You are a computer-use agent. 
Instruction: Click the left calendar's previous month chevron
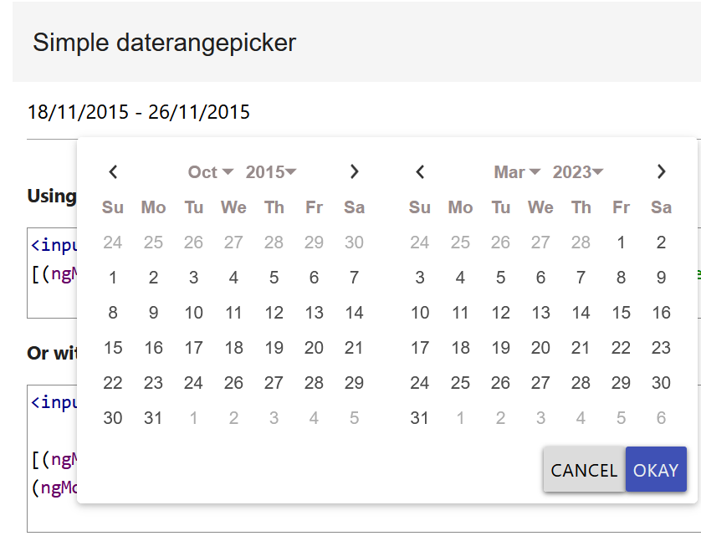[113, 171]
